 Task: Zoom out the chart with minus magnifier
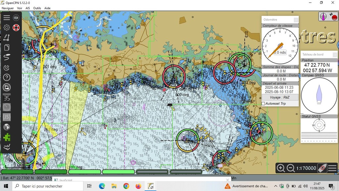click(291, 168)
